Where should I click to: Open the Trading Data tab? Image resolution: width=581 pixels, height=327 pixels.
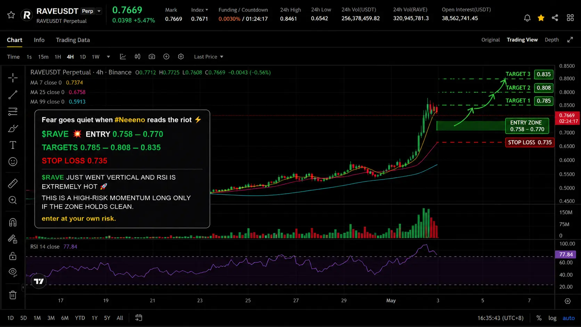point(73,40)
